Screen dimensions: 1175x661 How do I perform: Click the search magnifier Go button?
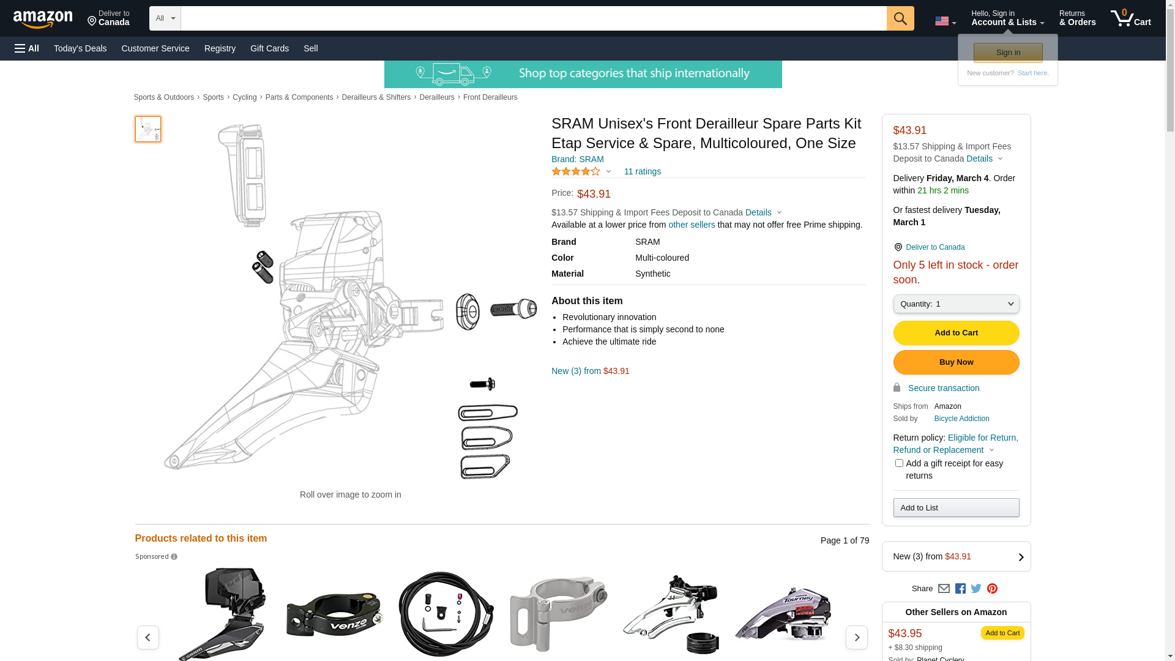[900, 18]
